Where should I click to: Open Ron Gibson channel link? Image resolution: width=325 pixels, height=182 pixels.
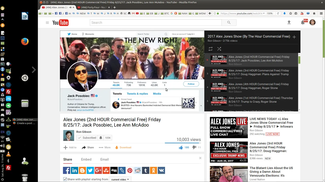(x=84, y=132)
